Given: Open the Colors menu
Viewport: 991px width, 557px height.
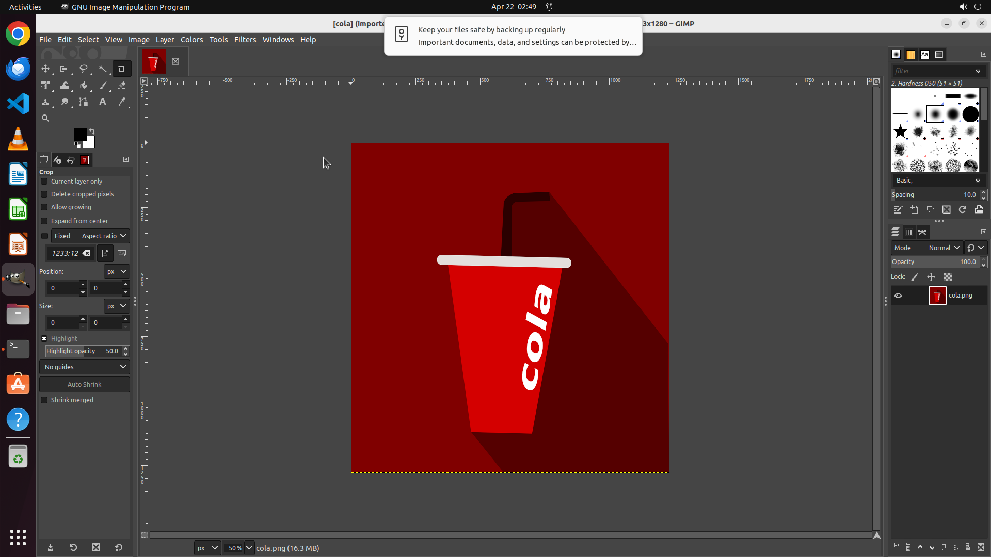Looking at the screenshot, I should [191, 40].
